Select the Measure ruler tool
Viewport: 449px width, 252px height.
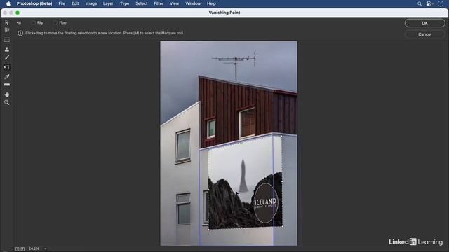7,85
